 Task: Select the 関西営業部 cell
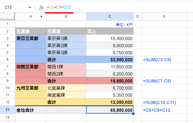pos(31,67)
